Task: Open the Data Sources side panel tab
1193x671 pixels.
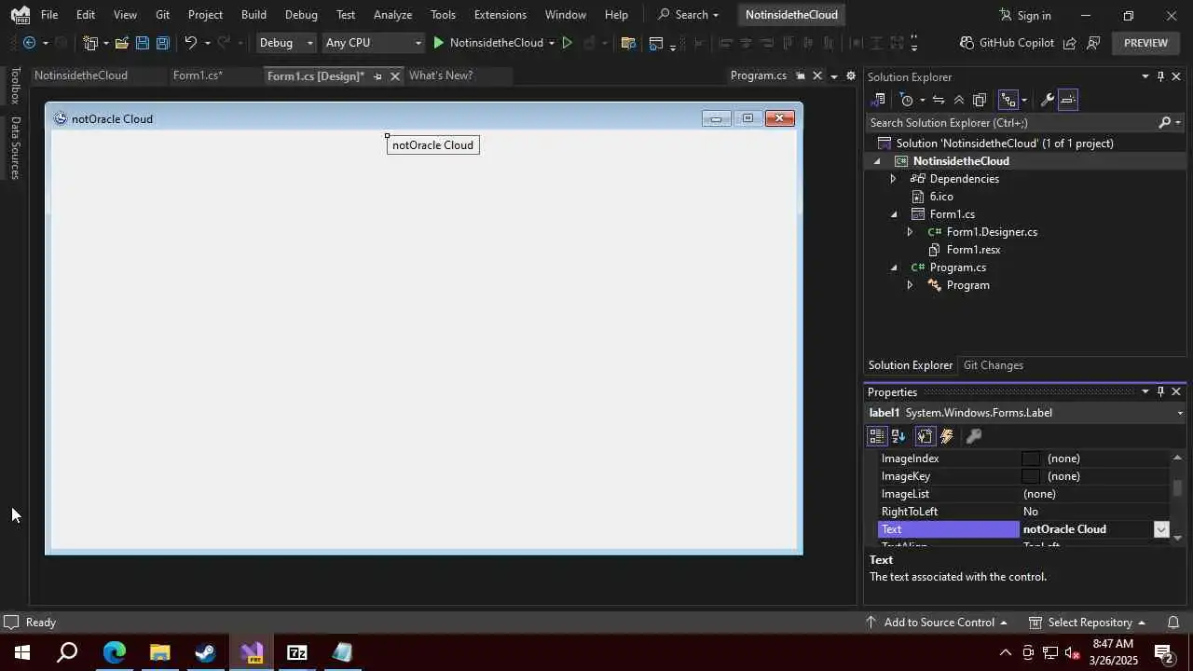Action: [x=15, y=147]
